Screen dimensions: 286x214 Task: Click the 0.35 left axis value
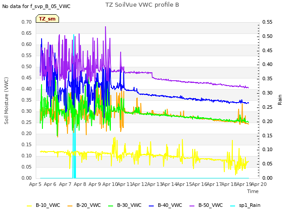(27, 100)
